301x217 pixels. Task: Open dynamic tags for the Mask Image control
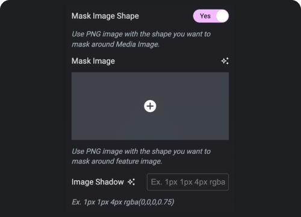point(225,61)
